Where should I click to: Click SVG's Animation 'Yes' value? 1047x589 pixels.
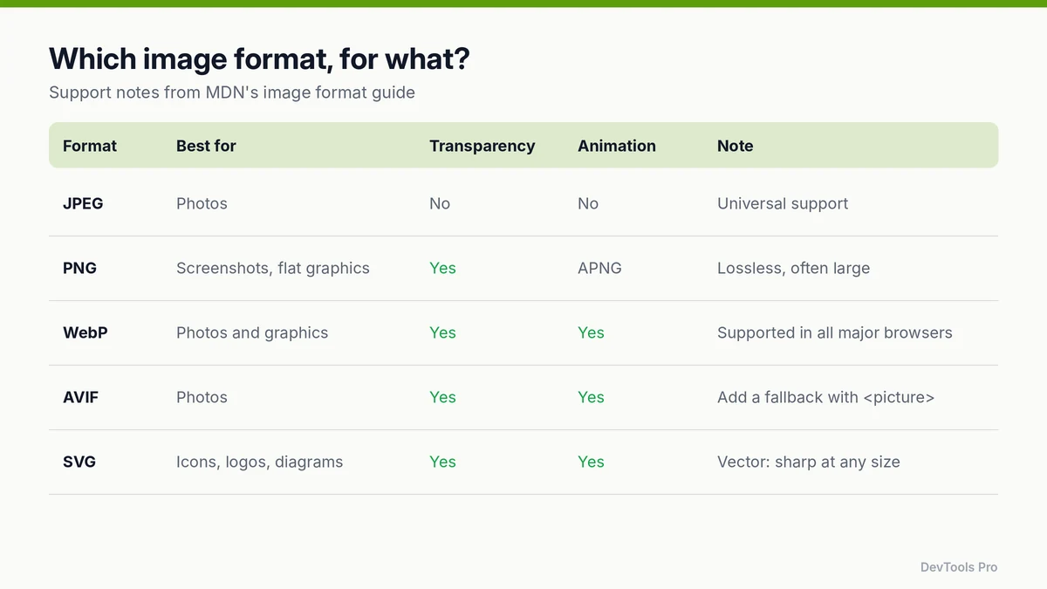coord(591,462)
